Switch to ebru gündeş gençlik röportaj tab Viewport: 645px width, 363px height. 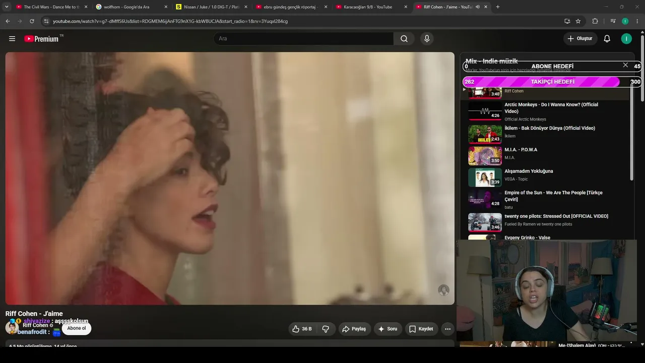(x=291, y=7)
